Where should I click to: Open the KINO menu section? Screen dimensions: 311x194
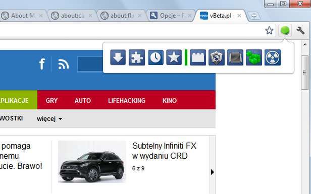point(170,100)
